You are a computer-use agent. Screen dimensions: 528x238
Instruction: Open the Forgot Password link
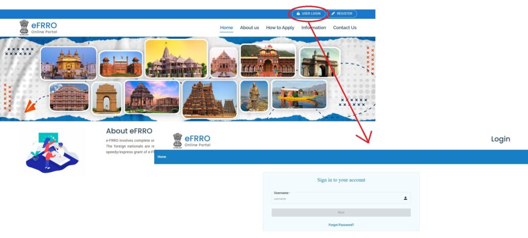(x=341, y=225)
